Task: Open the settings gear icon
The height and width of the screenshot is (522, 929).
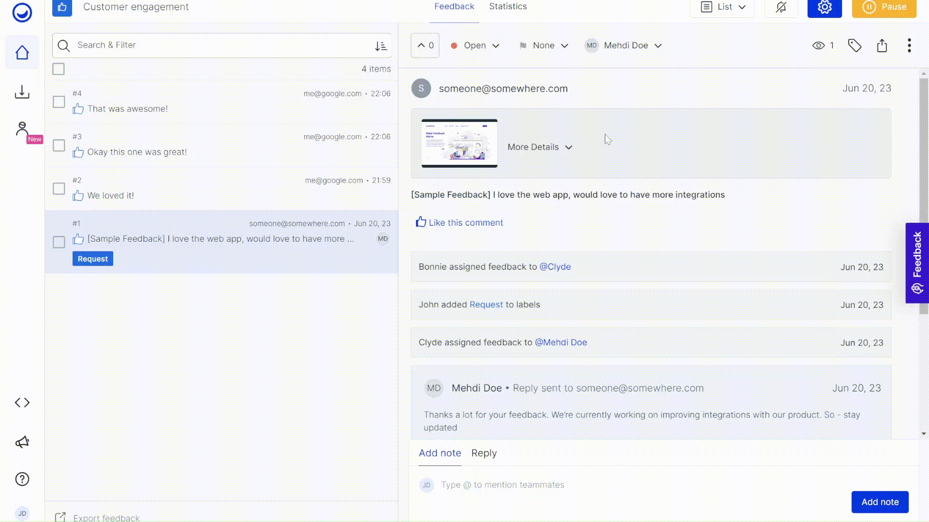Action: click(824, 7)
